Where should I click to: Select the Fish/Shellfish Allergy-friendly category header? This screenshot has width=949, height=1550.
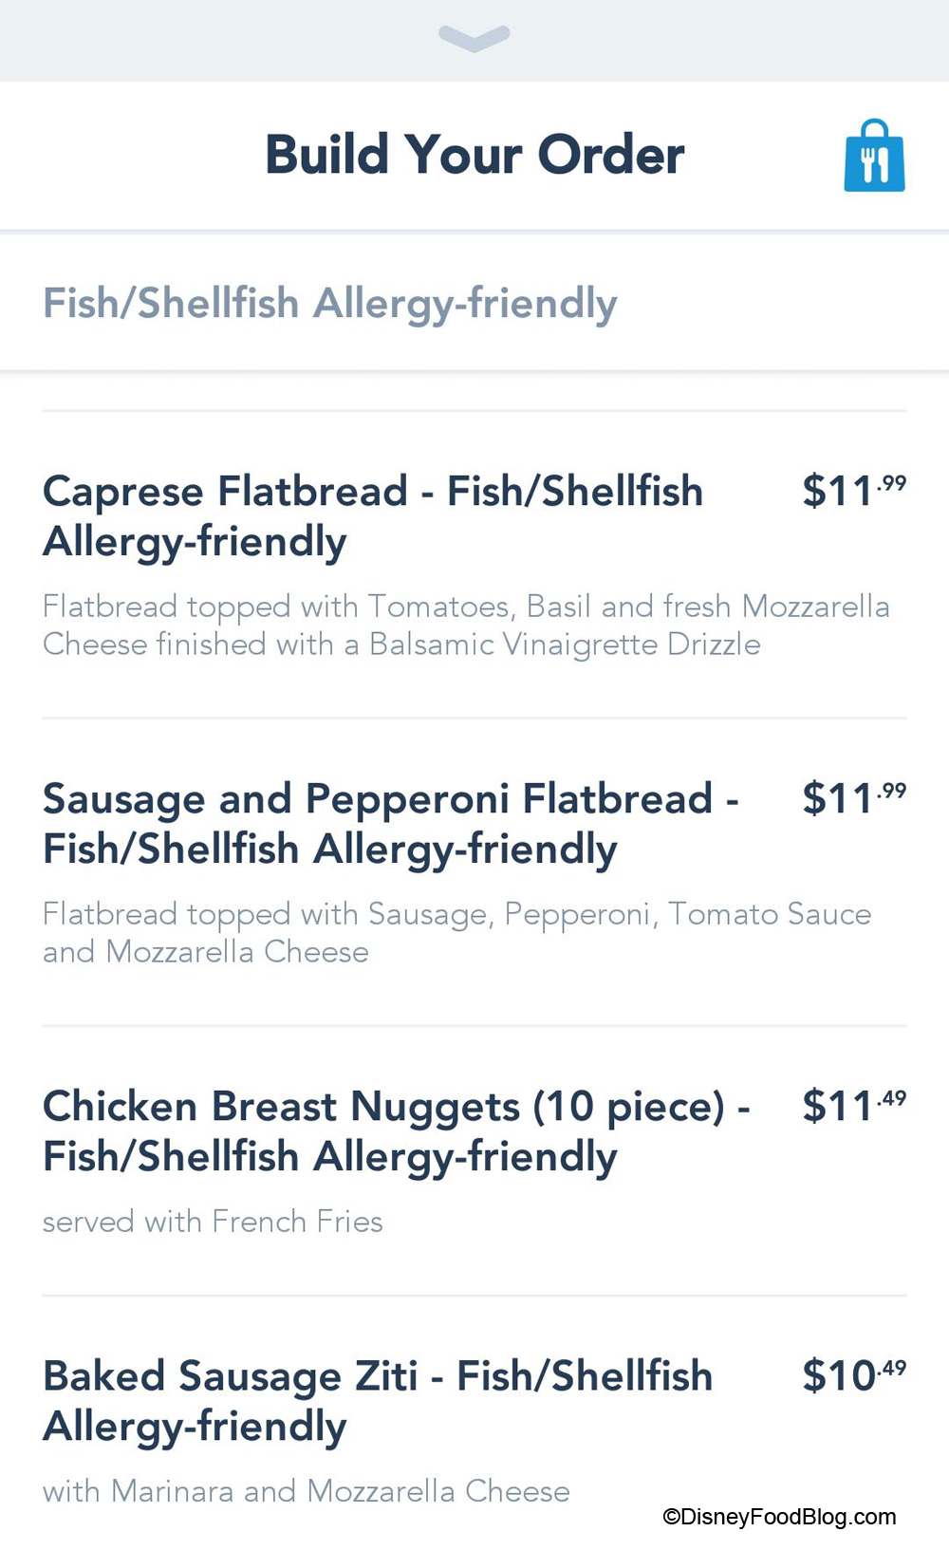(330, 304)
